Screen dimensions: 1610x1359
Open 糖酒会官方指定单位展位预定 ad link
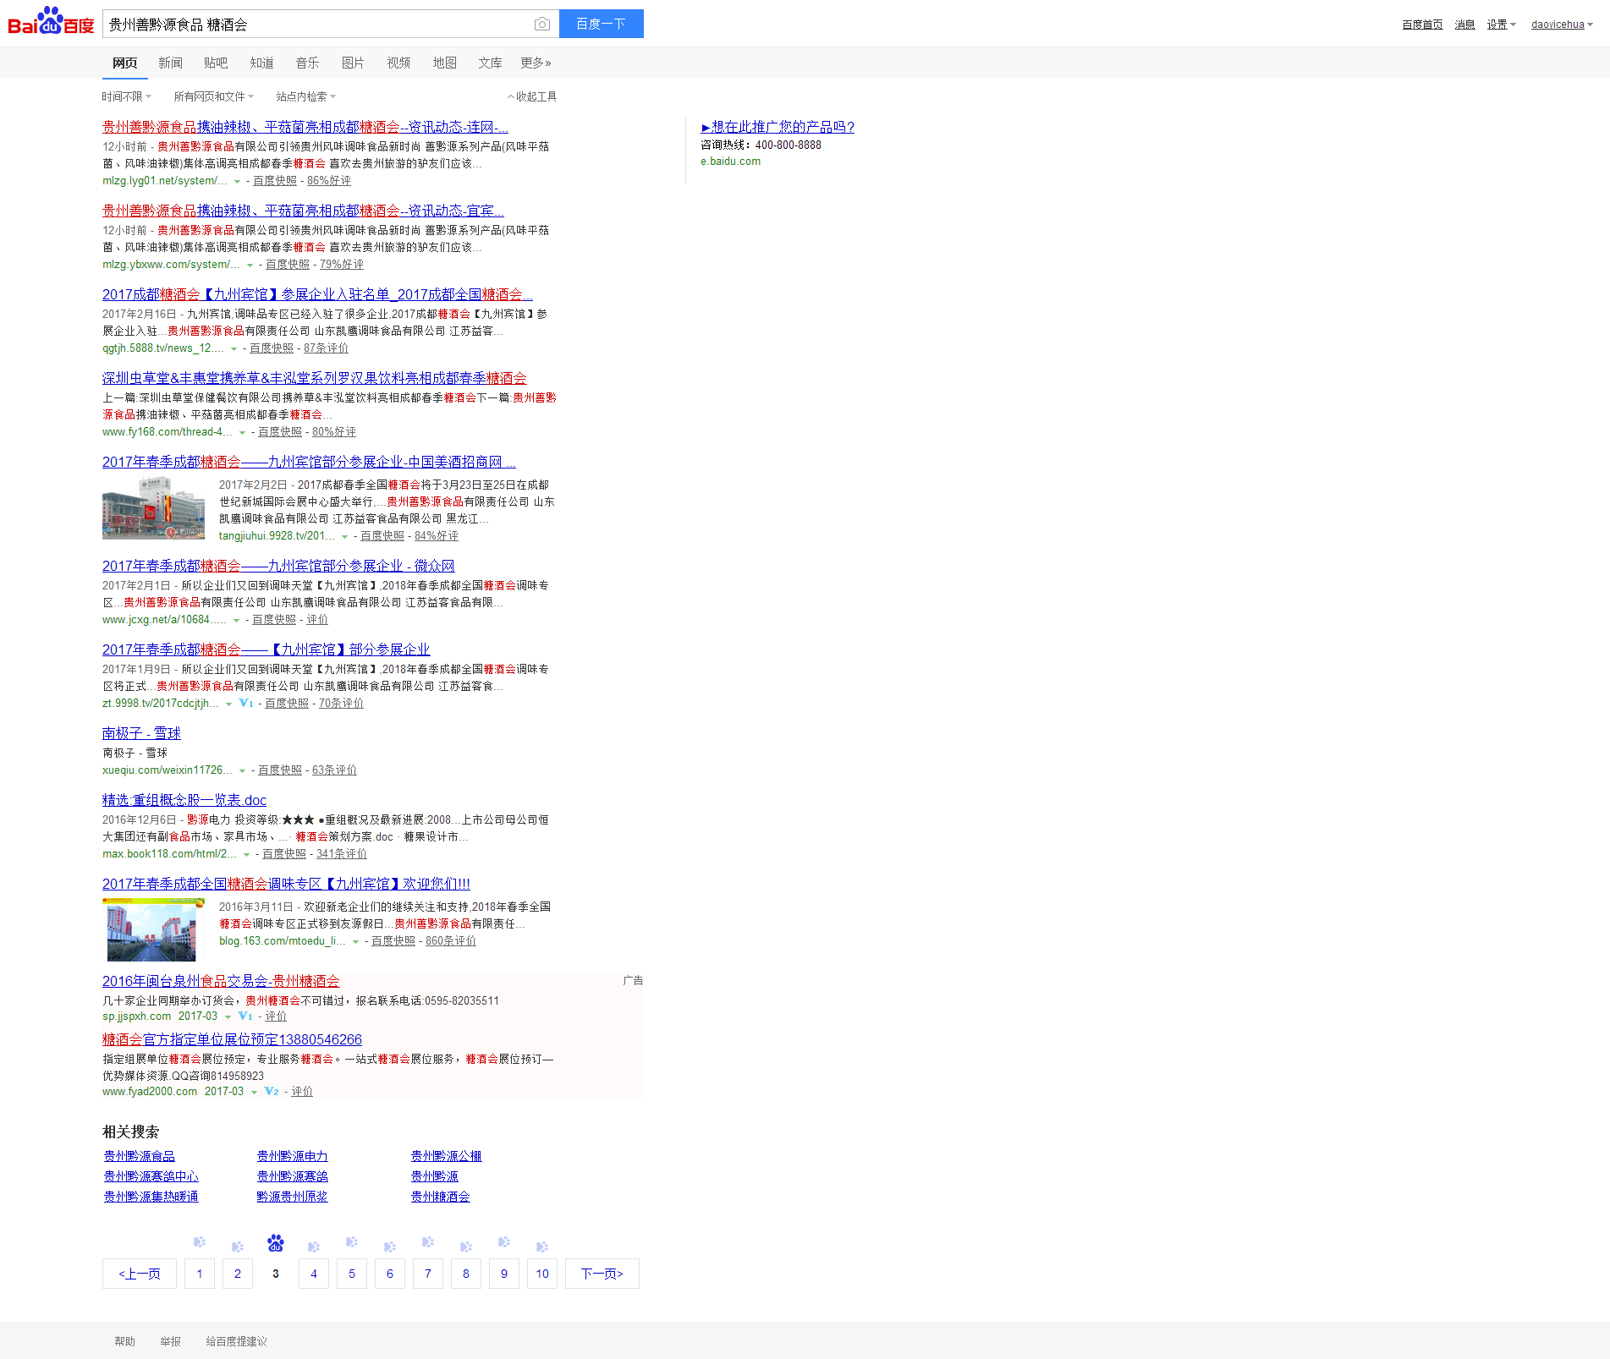tap(232, 1039)
